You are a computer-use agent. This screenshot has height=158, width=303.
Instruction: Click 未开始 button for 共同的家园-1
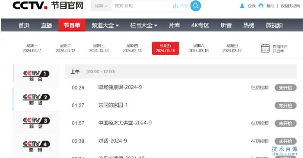285,105
